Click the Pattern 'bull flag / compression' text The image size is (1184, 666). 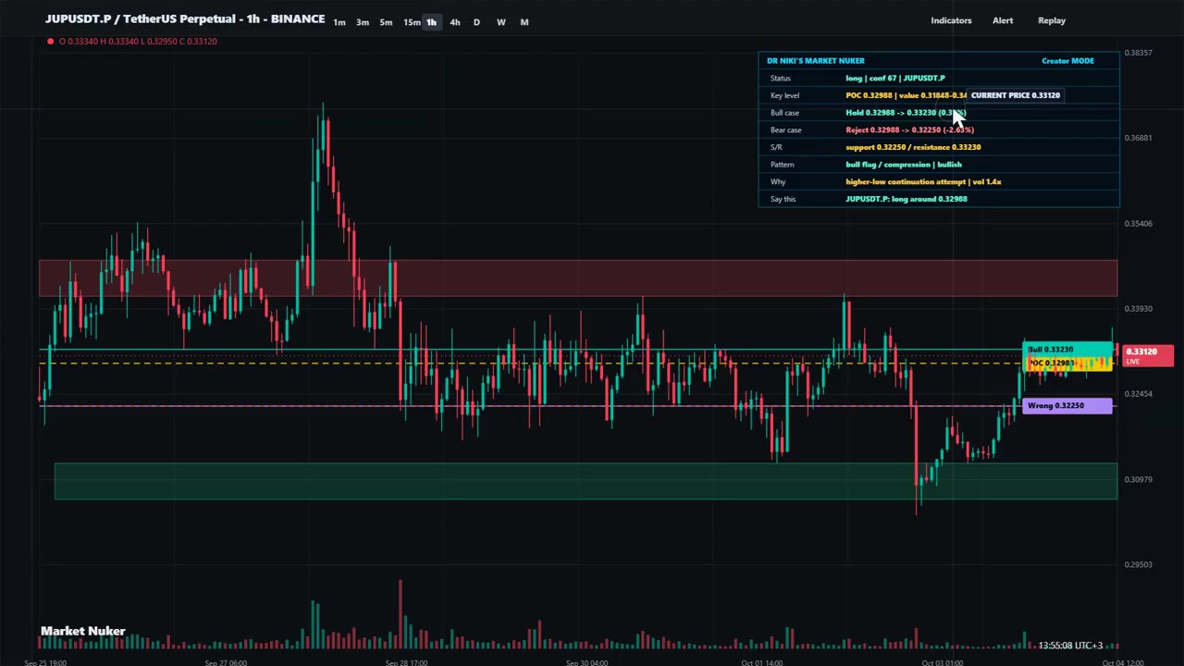click(904, 165)
